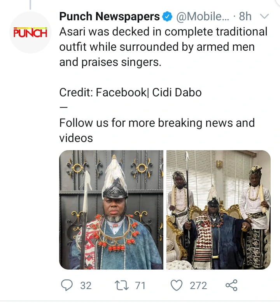Click the thread connector line above avatar

30,5
